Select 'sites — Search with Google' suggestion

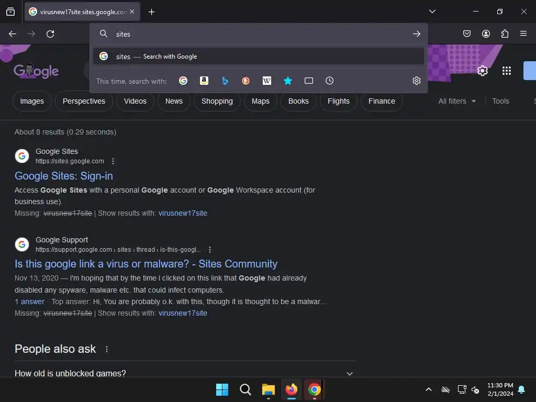(259, 57)
